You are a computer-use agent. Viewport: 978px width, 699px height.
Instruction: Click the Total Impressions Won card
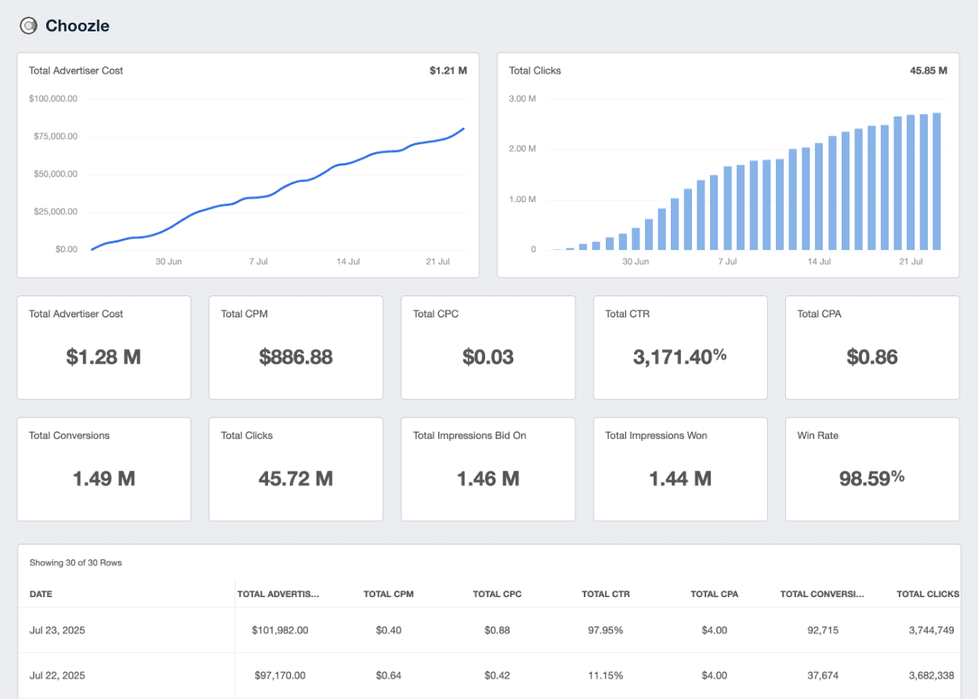[679, 469]
